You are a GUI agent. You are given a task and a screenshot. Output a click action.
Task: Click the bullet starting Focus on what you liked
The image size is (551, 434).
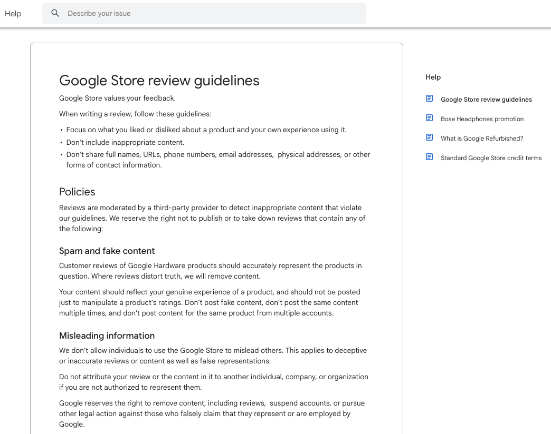[206, 130]
